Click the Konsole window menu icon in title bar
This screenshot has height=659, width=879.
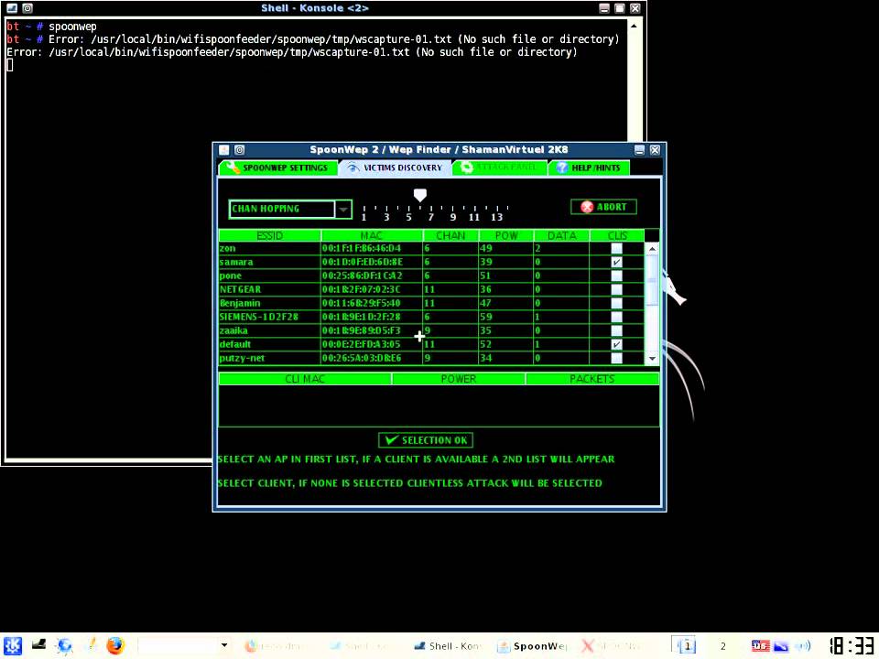click(11, 8)
